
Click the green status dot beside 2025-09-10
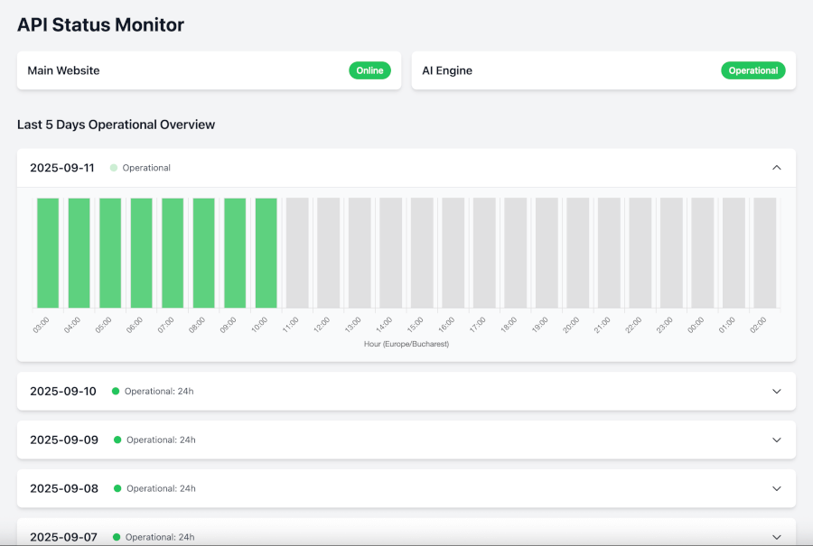pyautogui.click(x=116, y=391)
